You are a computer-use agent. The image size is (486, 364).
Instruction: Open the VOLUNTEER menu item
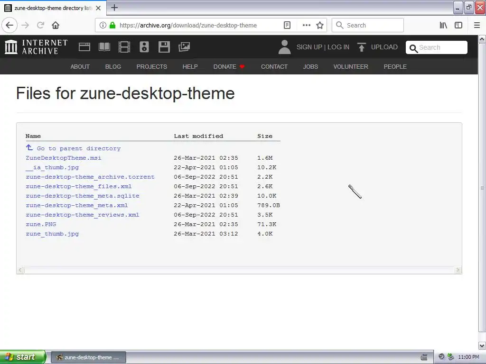coord(351,66)
